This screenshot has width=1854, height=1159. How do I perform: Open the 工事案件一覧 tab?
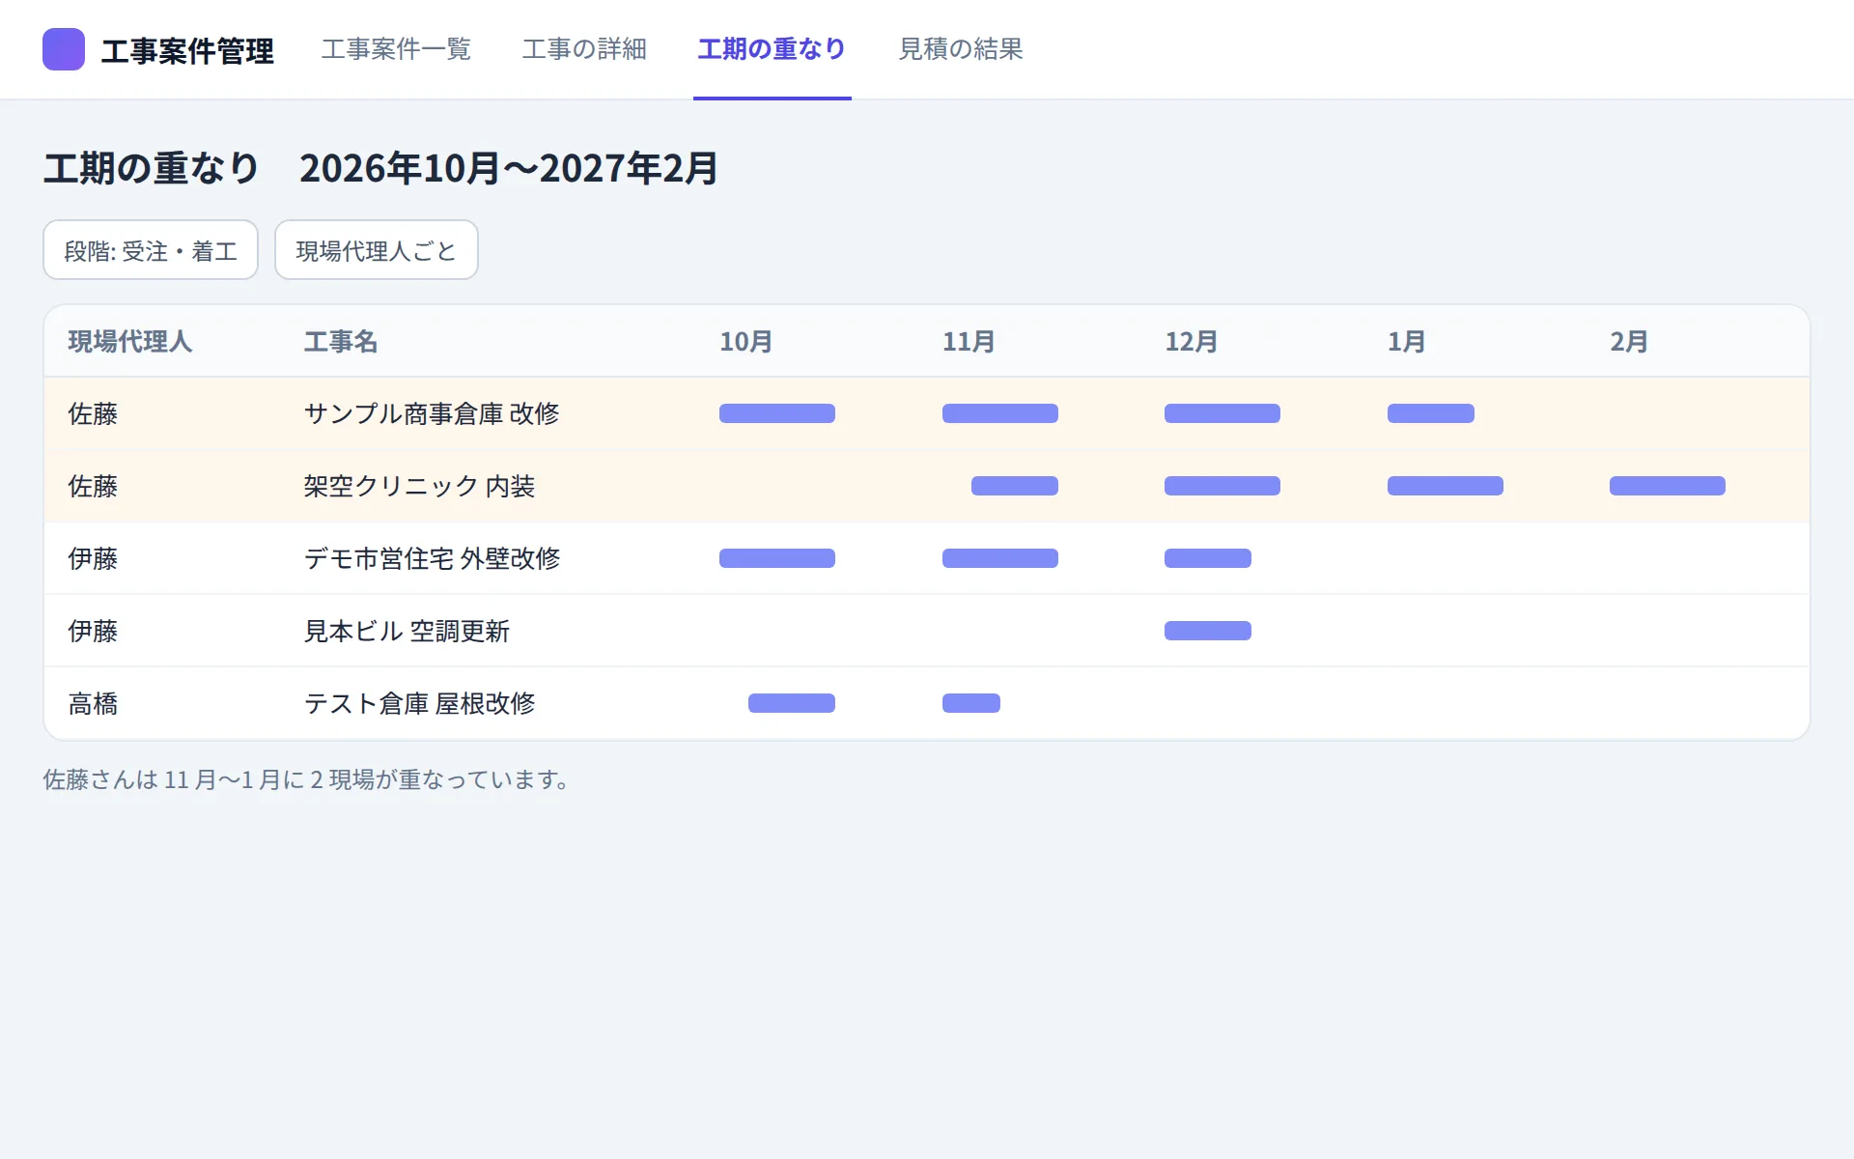pyautogui.click(x=396, y=49)
